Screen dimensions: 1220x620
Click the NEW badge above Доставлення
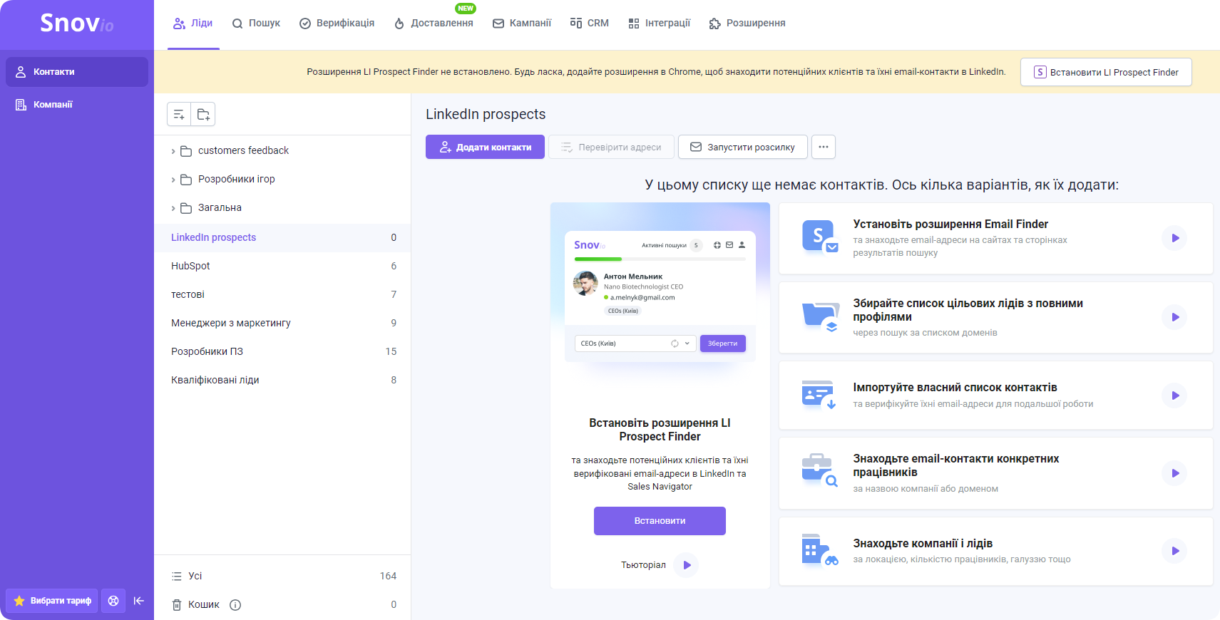tap(466, 9)
